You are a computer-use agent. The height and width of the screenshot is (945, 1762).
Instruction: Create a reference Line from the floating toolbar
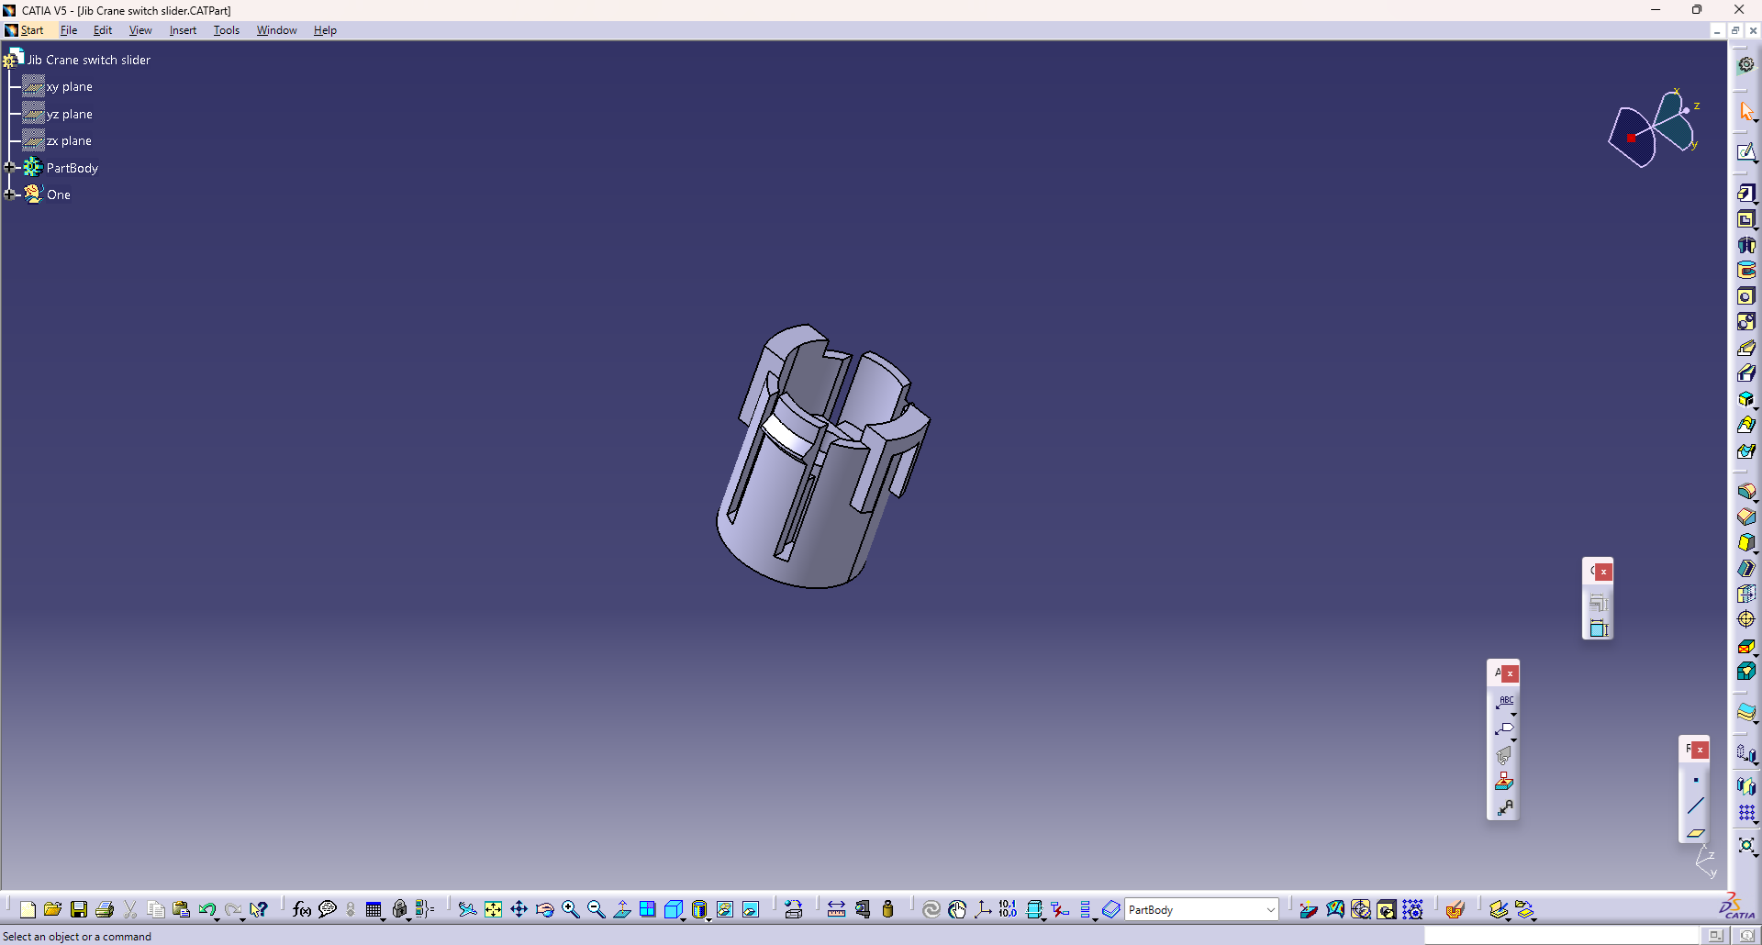point(1695,806)
